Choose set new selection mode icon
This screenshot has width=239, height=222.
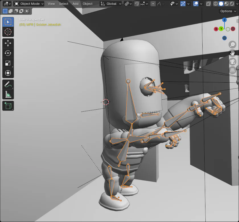[5, 11]
